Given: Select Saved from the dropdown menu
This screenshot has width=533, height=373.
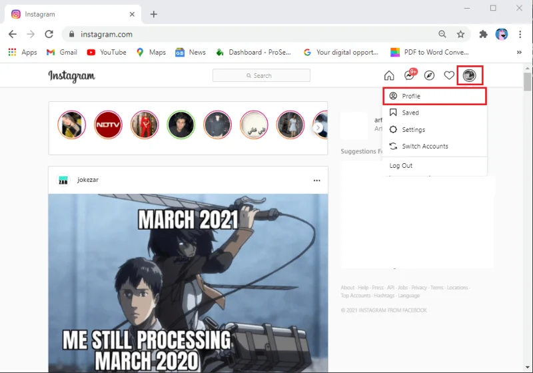Looking at the screenshot, I should (x=435, y=113).
